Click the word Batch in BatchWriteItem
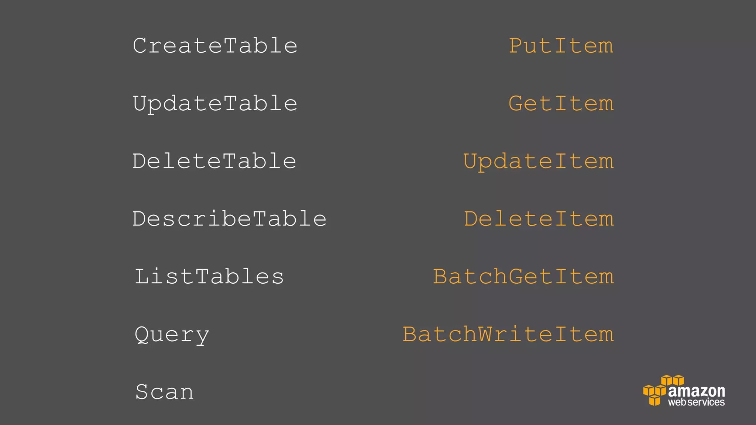Viewport: 756px width, 425px height. (x=440, y=334)
